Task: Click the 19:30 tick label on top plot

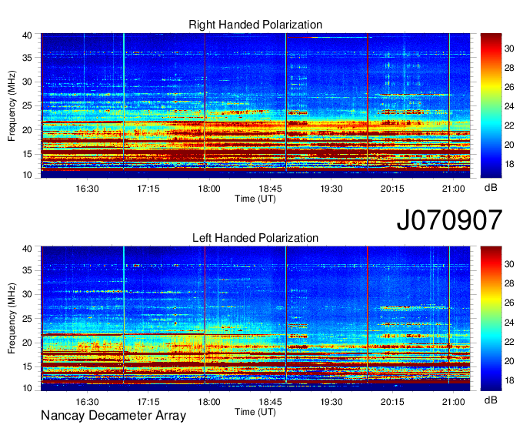Action: (331, 189)
